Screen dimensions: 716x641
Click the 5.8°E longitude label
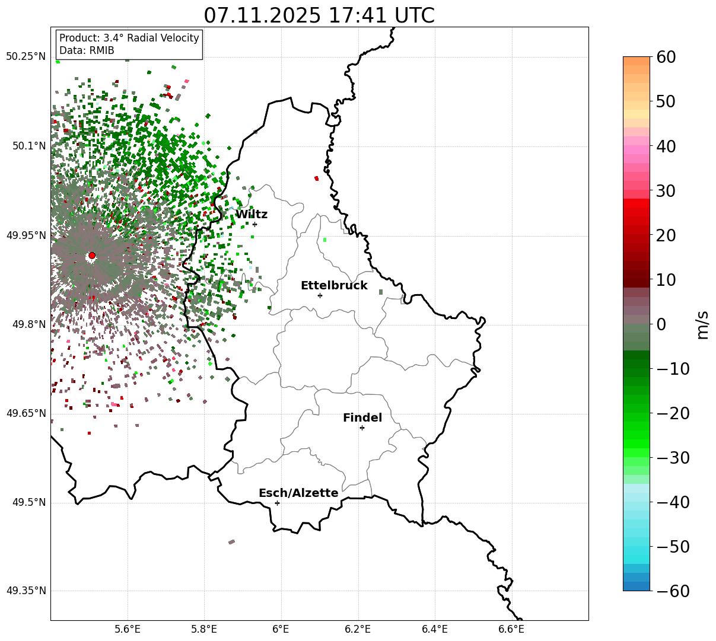[205, 629]
